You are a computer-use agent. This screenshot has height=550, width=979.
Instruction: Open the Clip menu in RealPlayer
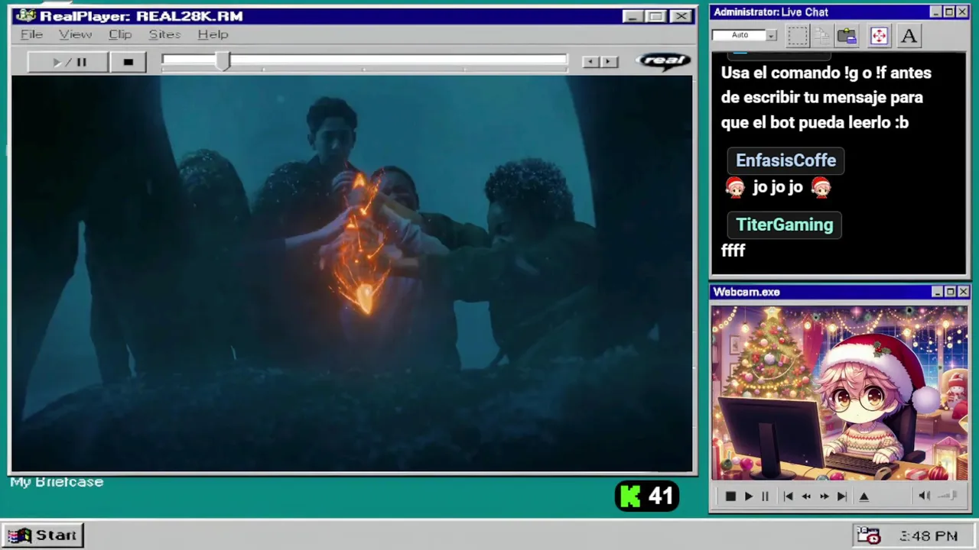[120, 34]
